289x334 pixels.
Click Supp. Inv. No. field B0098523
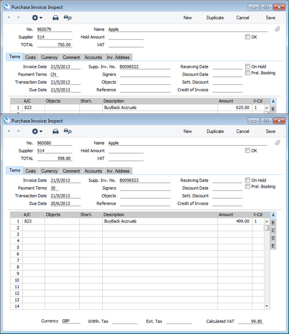(x=145, y=180)
